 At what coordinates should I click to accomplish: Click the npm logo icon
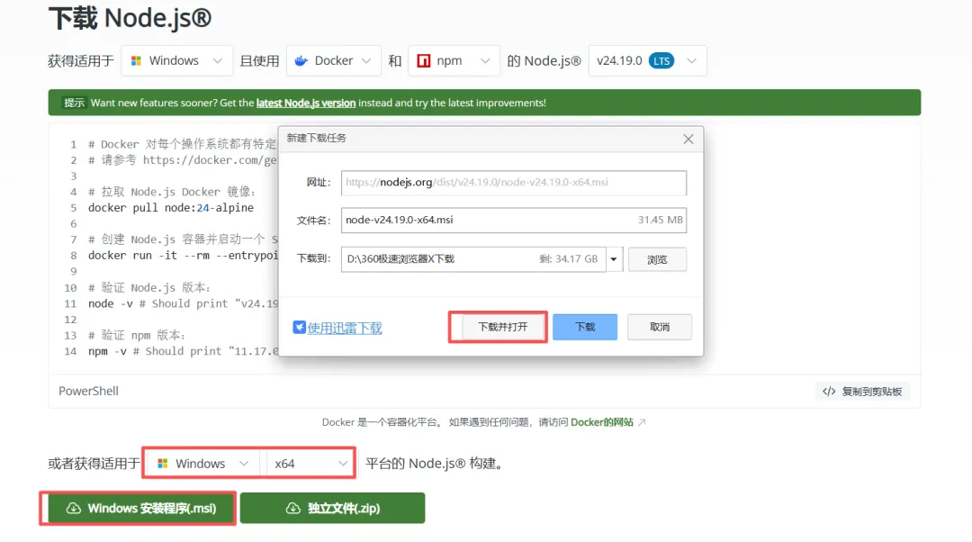pyautogui.click(x=424, y=61)
